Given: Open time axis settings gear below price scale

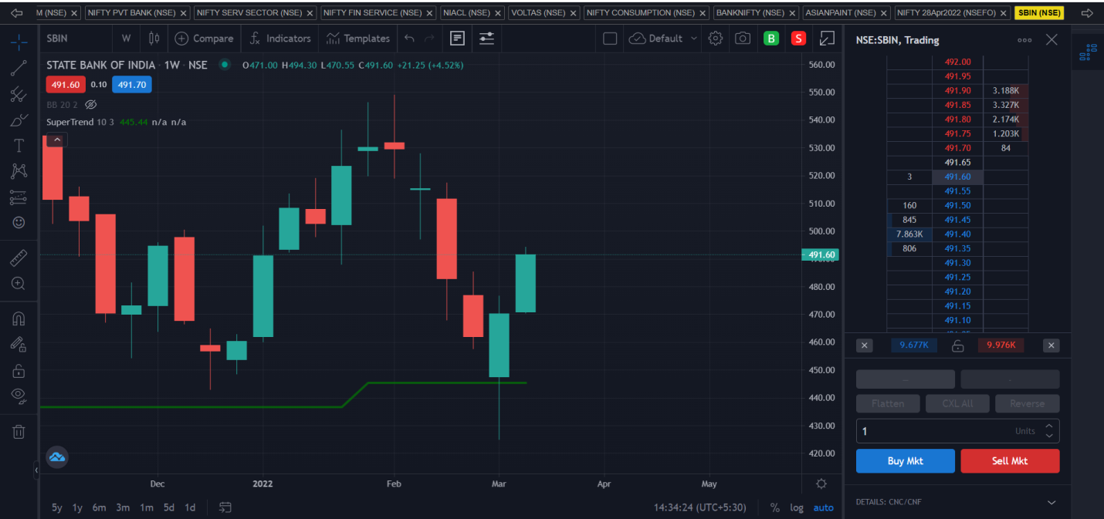Looking at the screenshot, I should [x=821, y=484].
